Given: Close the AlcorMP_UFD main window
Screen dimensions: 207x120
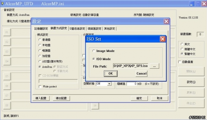Looking at the screenshot, I should click(204, 4).
